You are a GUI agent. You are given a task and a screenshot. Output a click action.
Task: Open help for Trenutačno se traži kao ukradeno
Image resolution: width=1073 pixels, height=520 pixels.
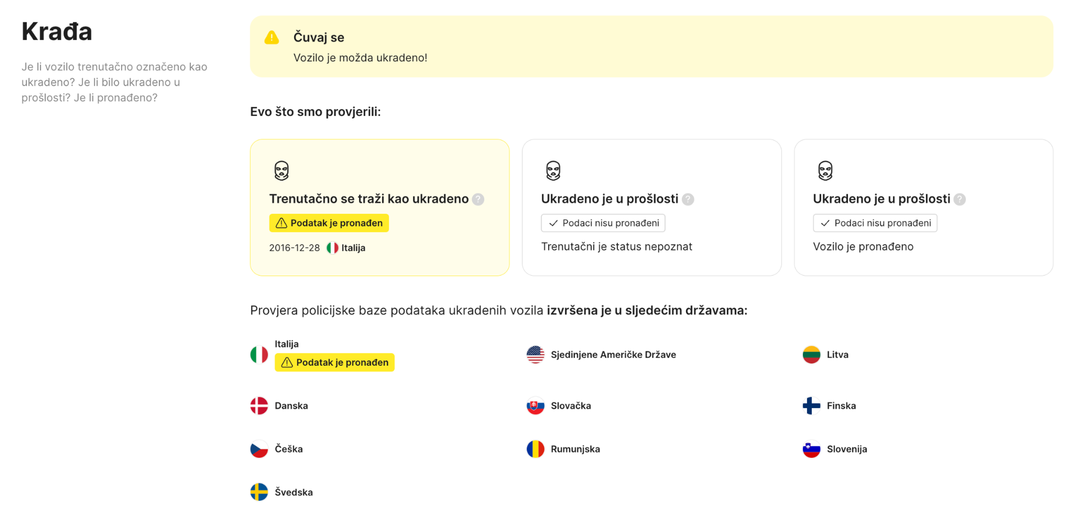[478, 199]
